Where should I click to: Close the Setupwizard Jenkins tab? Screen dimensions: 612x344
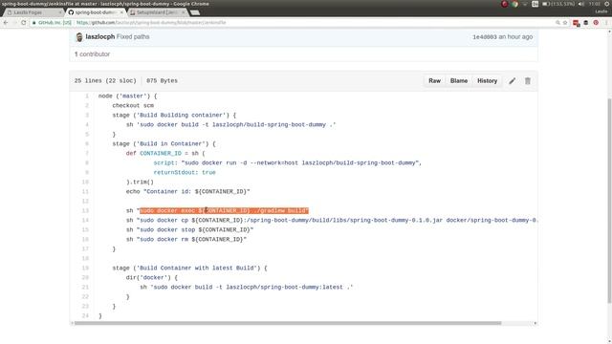coord(183,12)
